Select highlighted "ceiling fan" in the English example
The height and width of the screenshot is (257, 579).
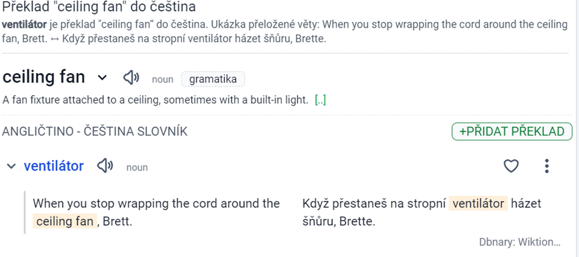point(64,221)
